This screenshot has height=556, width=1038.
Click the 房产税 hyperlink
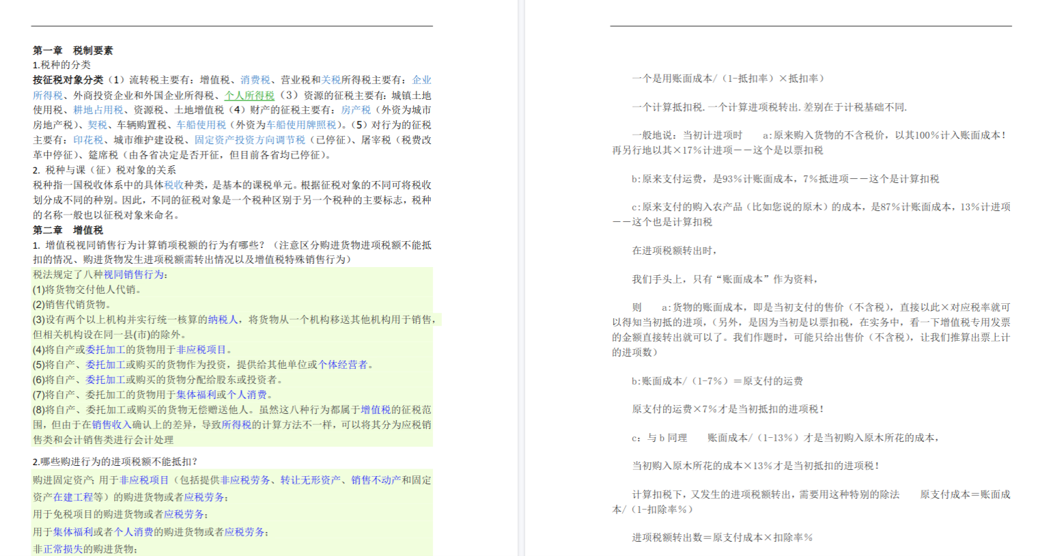coord(356,110)
